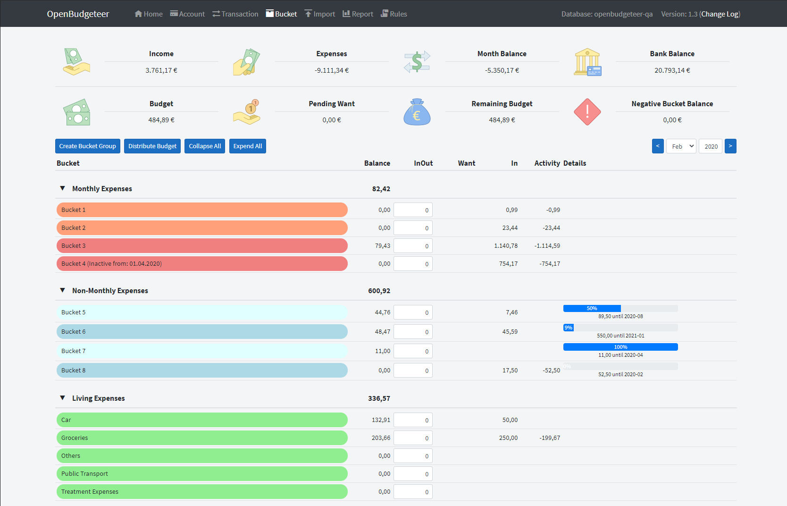Image resolution: width=787 pixels, height=506 pixels.
Task: Open the Account menu item
Action: [x=187, y=14]
